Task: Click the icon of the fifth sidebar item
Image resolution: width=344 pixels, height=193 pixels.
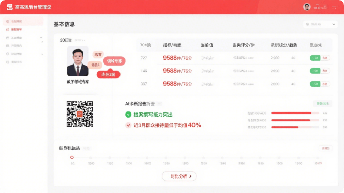Action: [x=8, y=54]
